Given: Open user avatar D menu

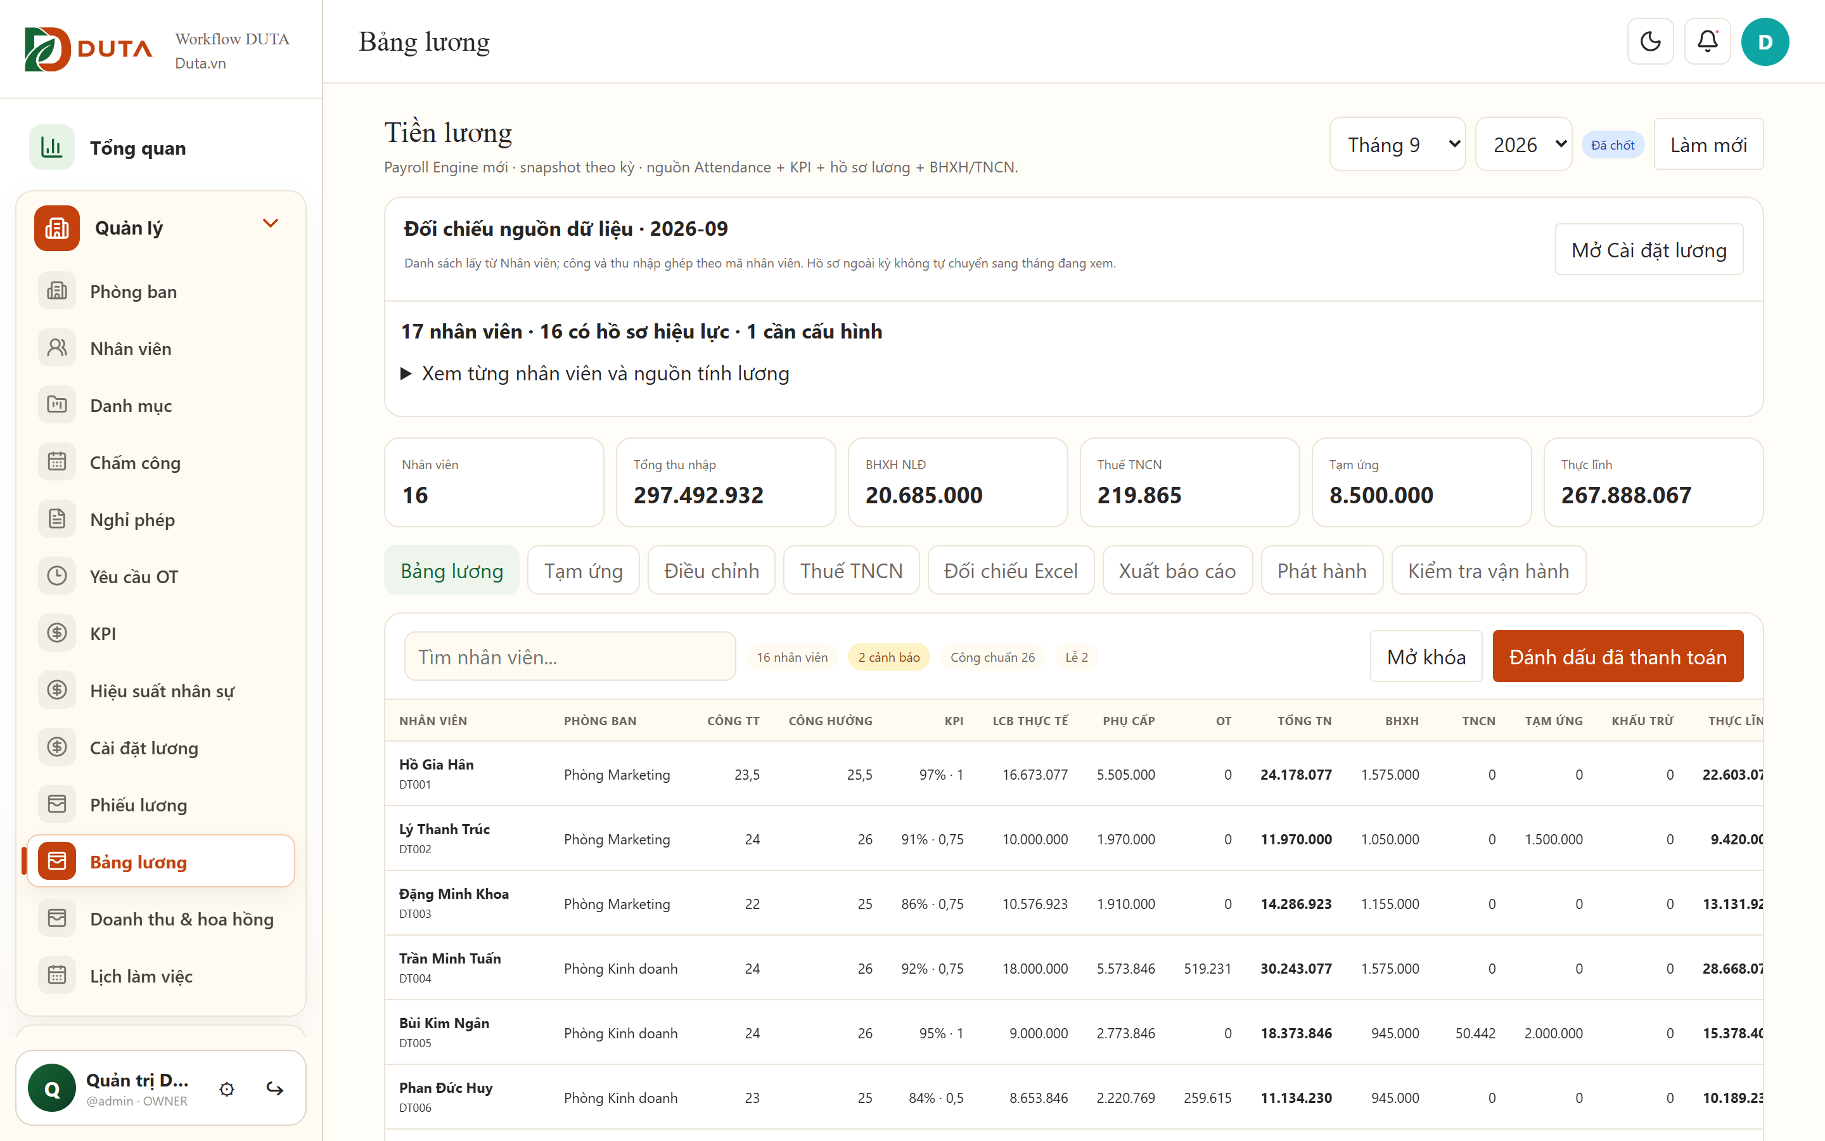Looking at the screenshot, I should pyautogui.click(x=1765, y=41).
